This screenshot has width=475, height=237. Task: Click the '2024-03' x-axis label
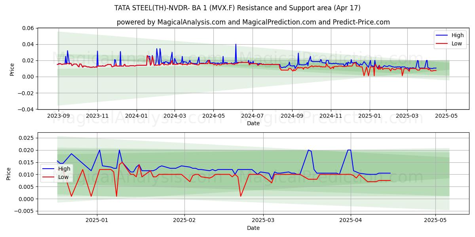click(175, 116)
